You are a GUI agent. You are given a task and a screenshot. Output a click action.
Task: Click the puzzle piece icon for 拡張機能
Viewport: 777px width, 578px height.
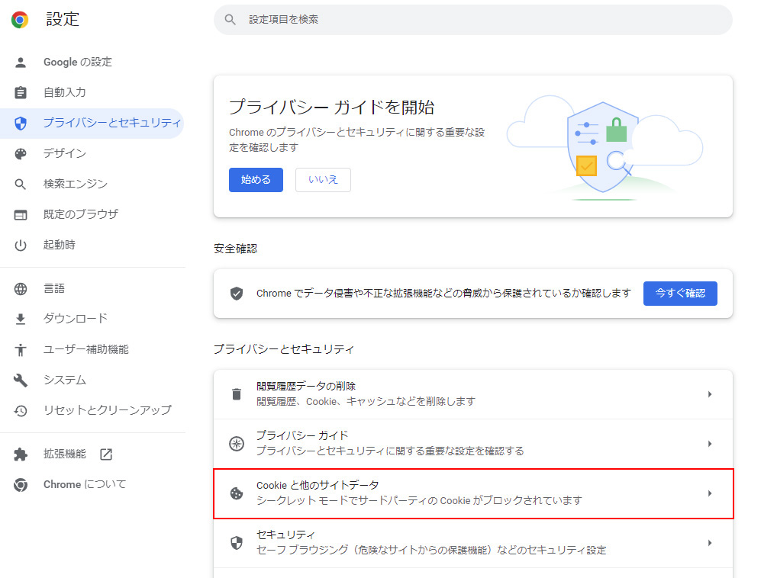click(x=21, y=454)
